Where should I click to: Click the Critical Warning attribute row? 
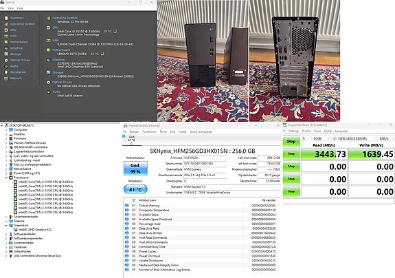(x=201, y=206)
